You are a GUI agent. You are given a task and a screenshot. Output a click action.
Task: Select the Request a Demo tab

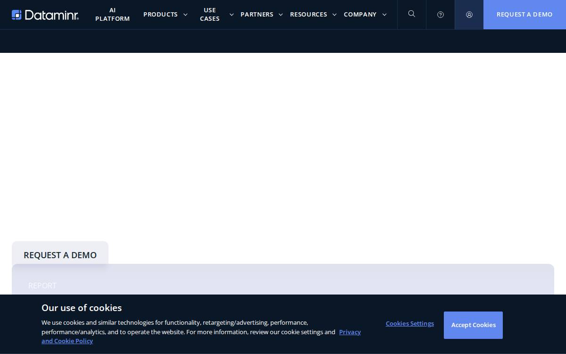click(x=60, y=255)
